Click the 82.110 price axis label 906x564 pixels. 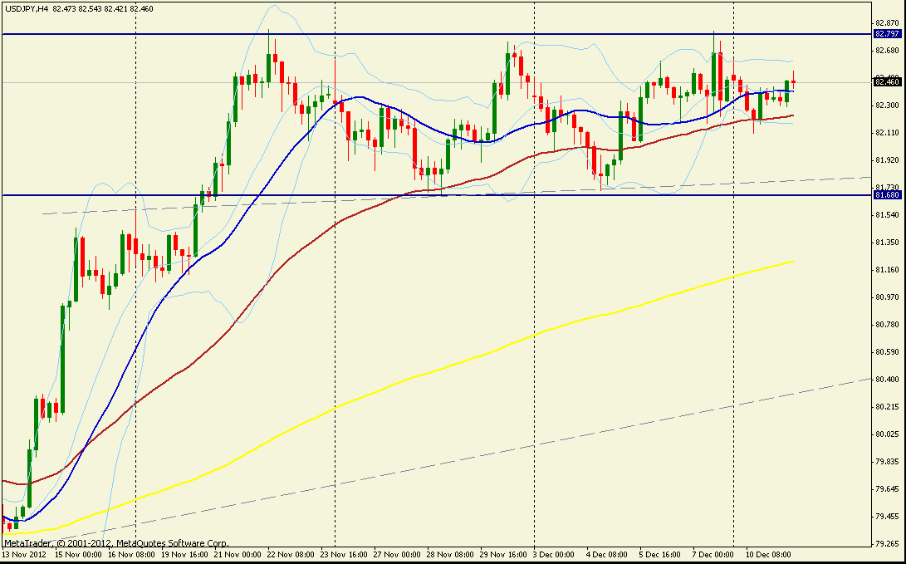click(x=888, y=133)
